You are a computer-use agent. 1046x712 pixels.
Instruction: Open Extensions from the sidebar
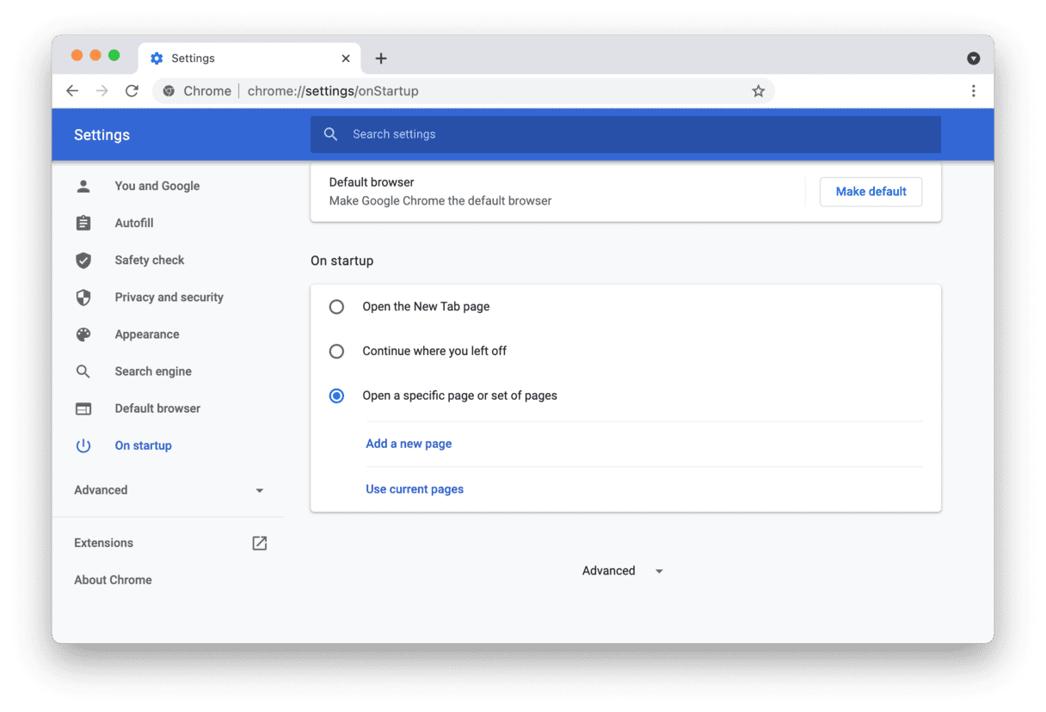[103, 543]
